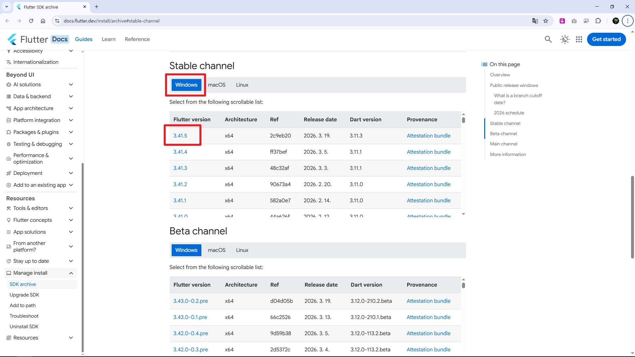The height and width of the screenshot is (357, 635).
Task: Expand the AI solutions sidebar section
Action: pyautogui.click(x=71, y=85)
